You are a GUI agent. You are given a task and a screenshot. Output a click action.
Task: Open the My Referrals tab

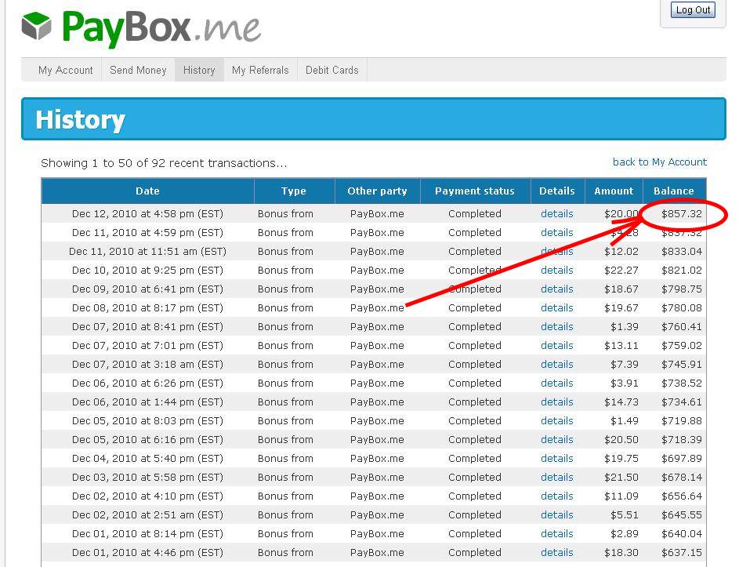coord(260,70)
